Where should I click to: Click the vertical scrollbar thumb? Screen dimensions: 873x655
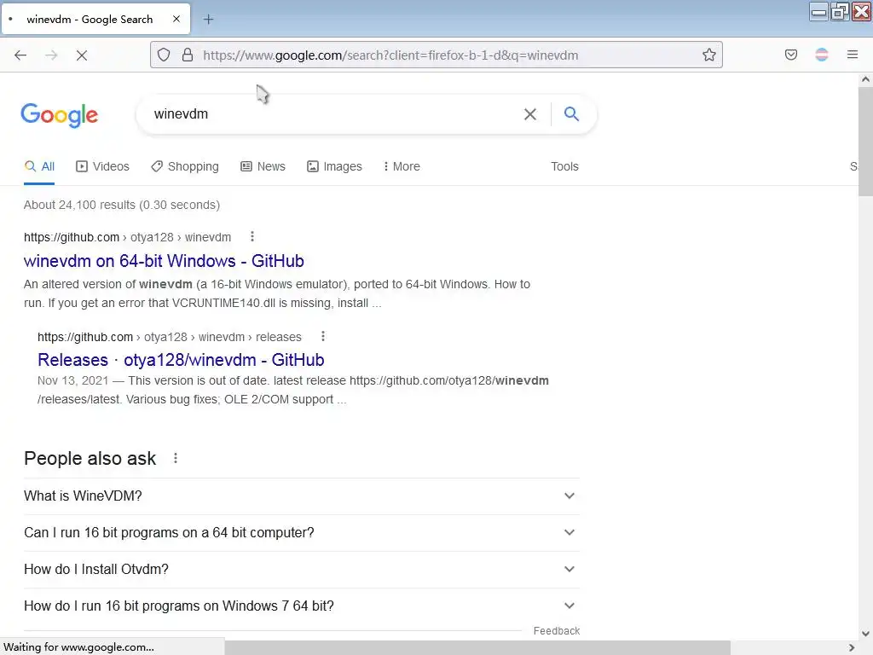(x=865, y=141)
